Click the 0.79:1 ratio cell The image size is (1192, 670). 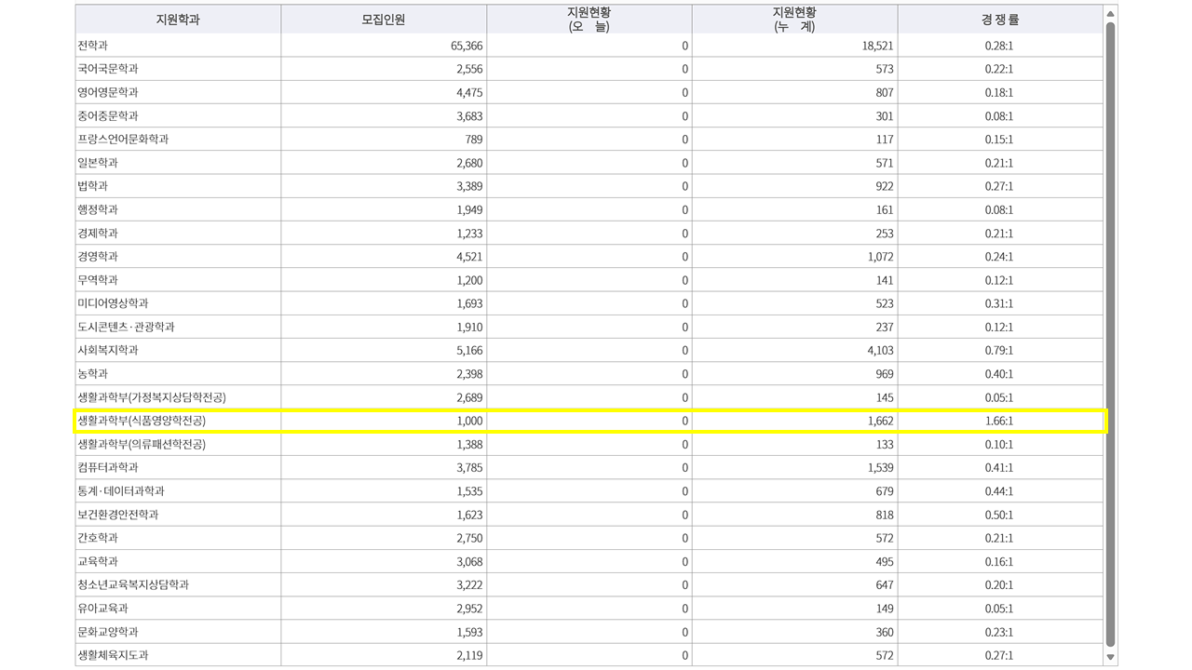(x=998, y=351)
